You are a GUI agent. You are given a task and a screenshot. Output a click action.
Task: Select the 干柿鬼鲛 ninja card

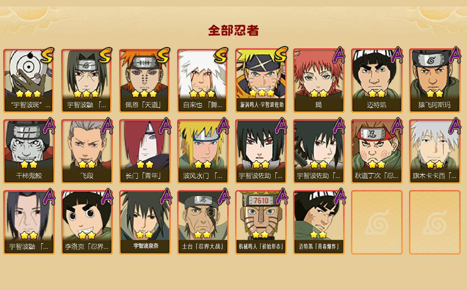(29, 151)
